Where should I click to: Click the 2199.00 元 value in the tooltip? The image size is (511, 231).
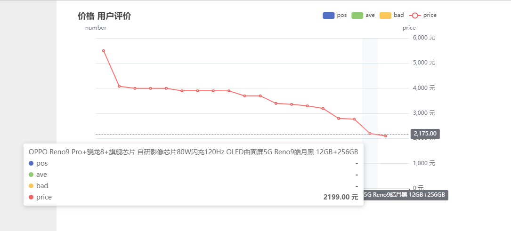pyautogui.click(x=341, y=197)
